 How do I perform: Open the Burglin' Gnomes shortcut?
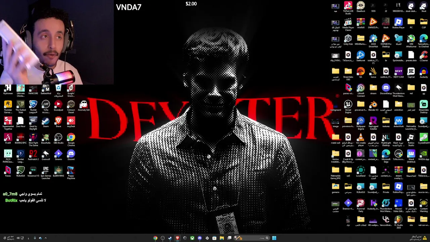tap(71, 91)
